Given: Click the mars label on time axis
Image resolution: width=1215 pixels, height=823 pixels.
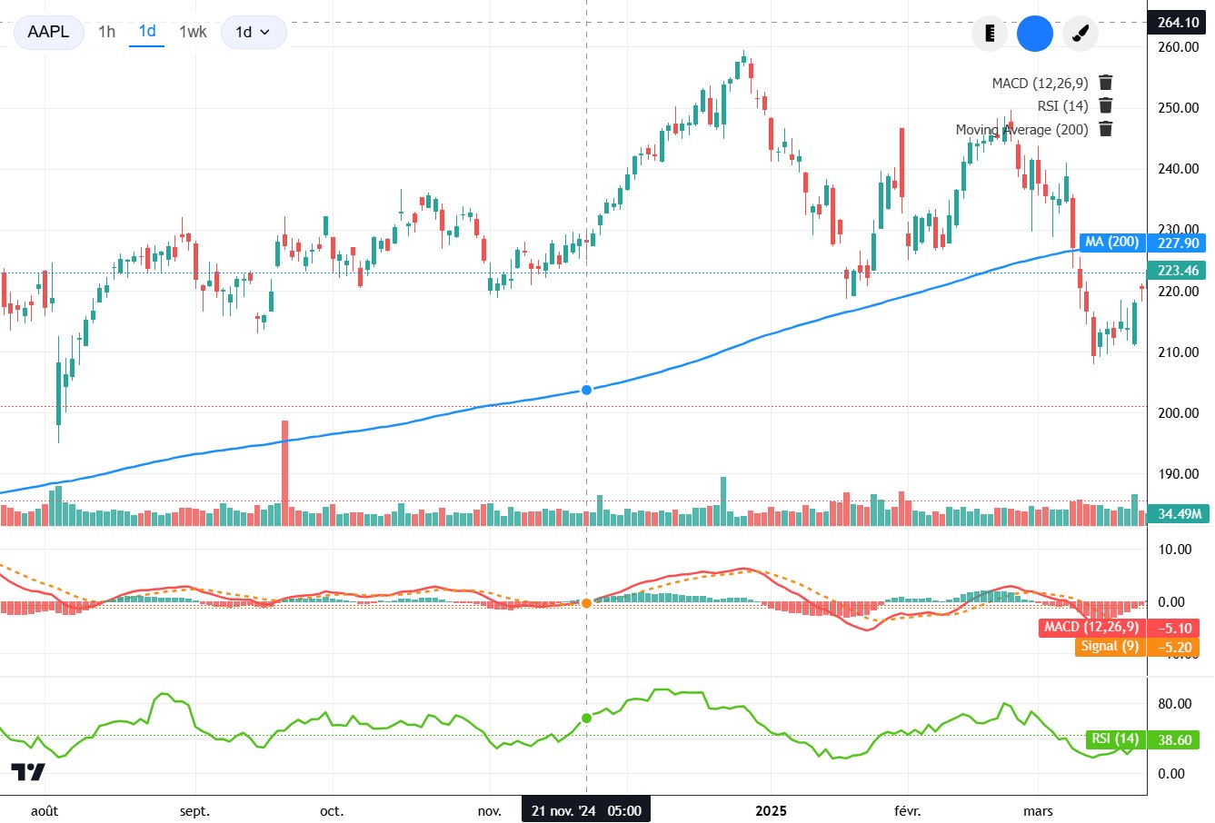Looking at the screenshot, I should pyautogui.click(x=1038, y=810).
